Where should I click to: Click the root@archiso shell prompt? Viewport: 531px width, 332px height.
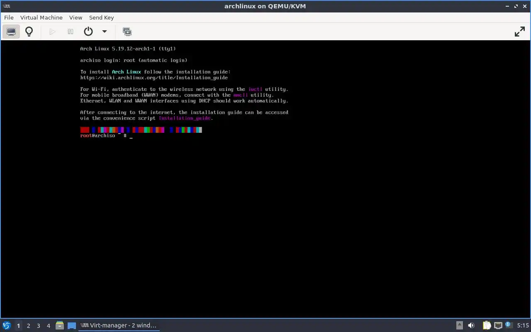coord(103,136)
